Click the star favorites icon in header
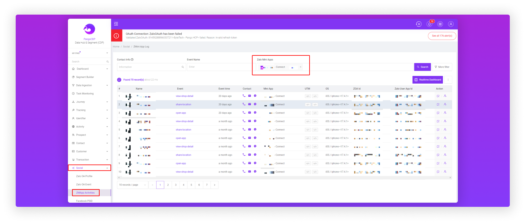The height and width of the screenshot is (224, 526). click(x=419, y=24)
